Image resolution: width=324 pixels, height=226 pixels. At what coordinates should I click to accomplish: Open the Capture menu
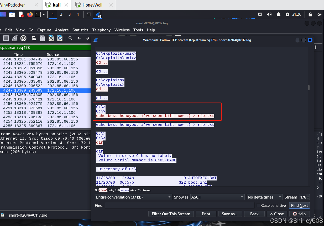click(x=44, y=30)
